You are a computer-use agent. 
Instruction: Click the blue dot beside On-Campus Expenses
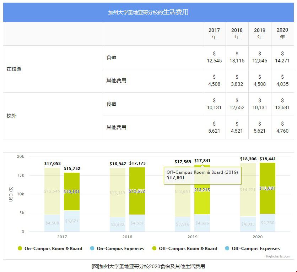click(92, 249)
